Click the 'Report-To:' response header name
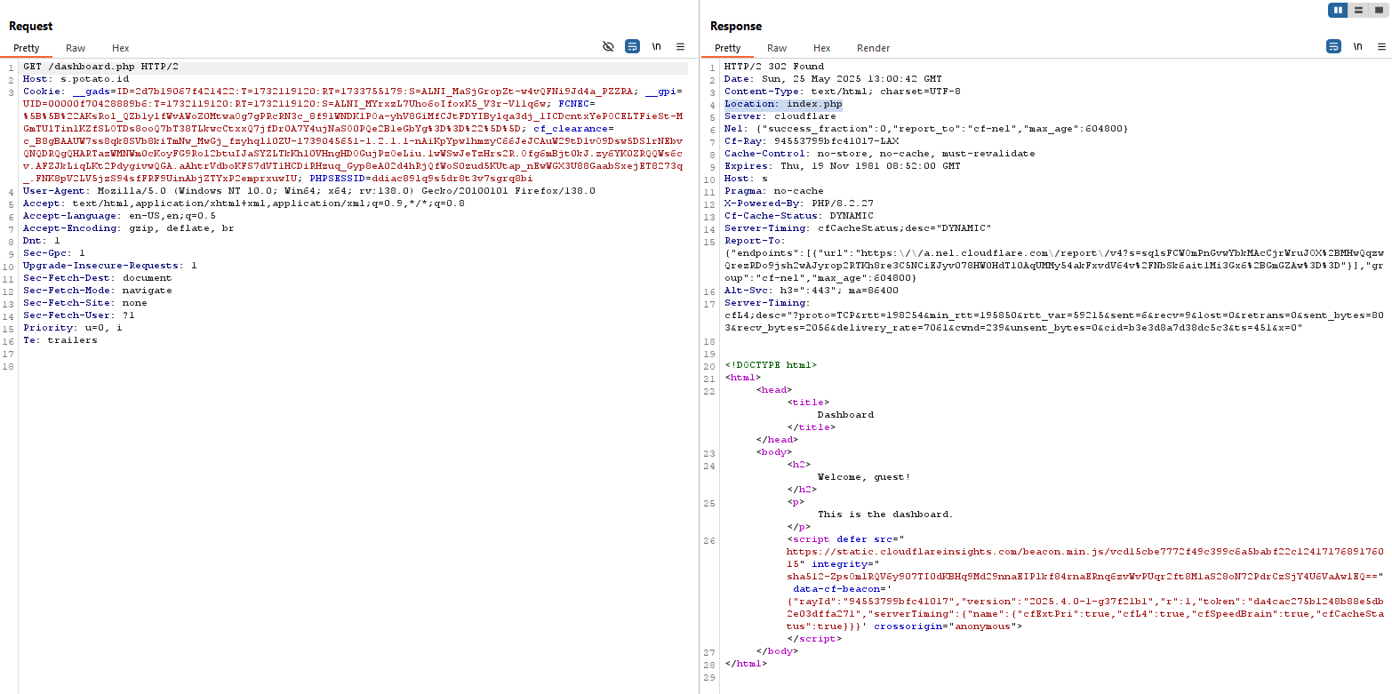Image resolution: width=1392 pixels, height=694 pixels. (756, 241)
